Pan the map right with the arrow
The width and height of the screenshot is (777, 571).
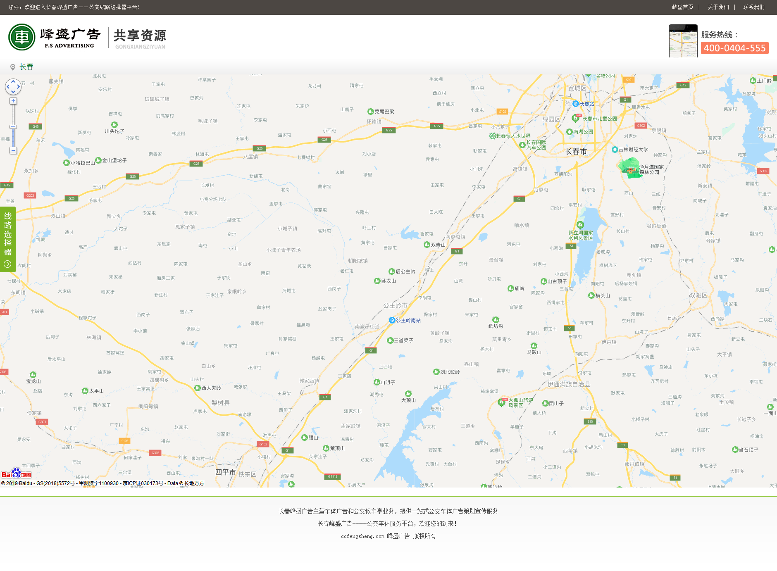[x=19, y=87]
